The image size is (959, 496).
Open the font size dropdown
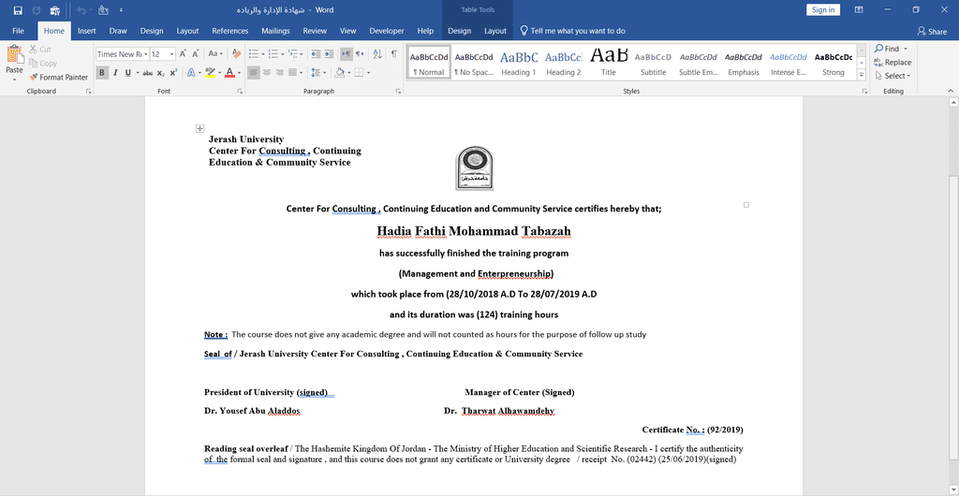coord(172,54)
